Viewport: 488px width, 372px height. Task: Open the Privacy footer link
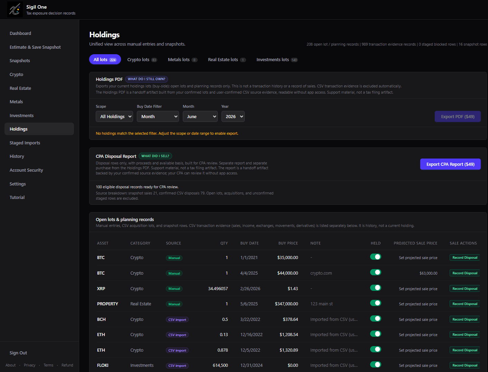[x=29, y=365]
